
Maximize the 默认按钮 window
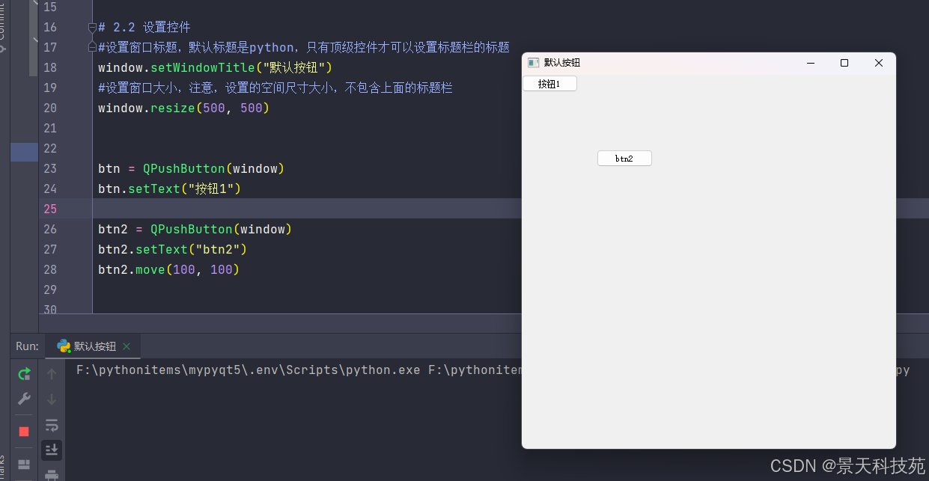[844, 63]
